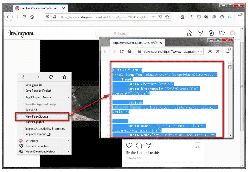Screen dimensions: 248x172
Task: Choose Take a Screenshot in context menu
Action: click(44, 146)
